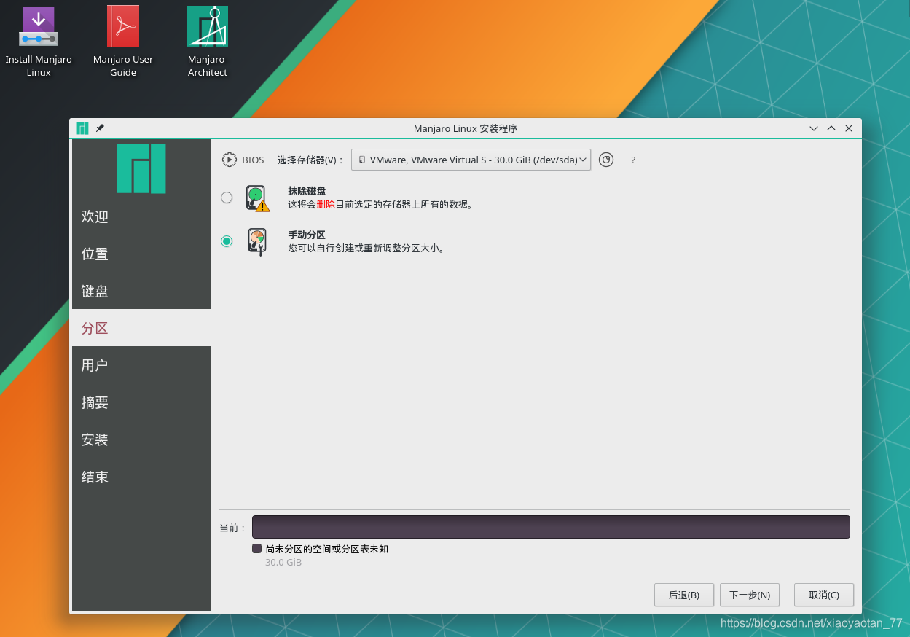Click the 后退(B) button
Image resolution: width=910 pixels, height=637 pixels.
click(x=684, y=595)
